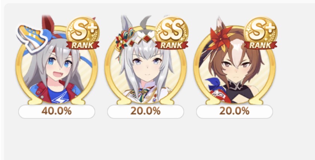Click the running shoe icon on first portrait
The height and width of the screenshot is (160, 315).
32,38
